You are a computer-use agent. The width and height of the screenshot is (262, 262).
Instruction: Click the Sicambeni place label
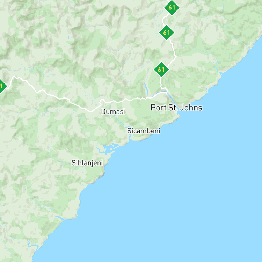click(144, 131)
